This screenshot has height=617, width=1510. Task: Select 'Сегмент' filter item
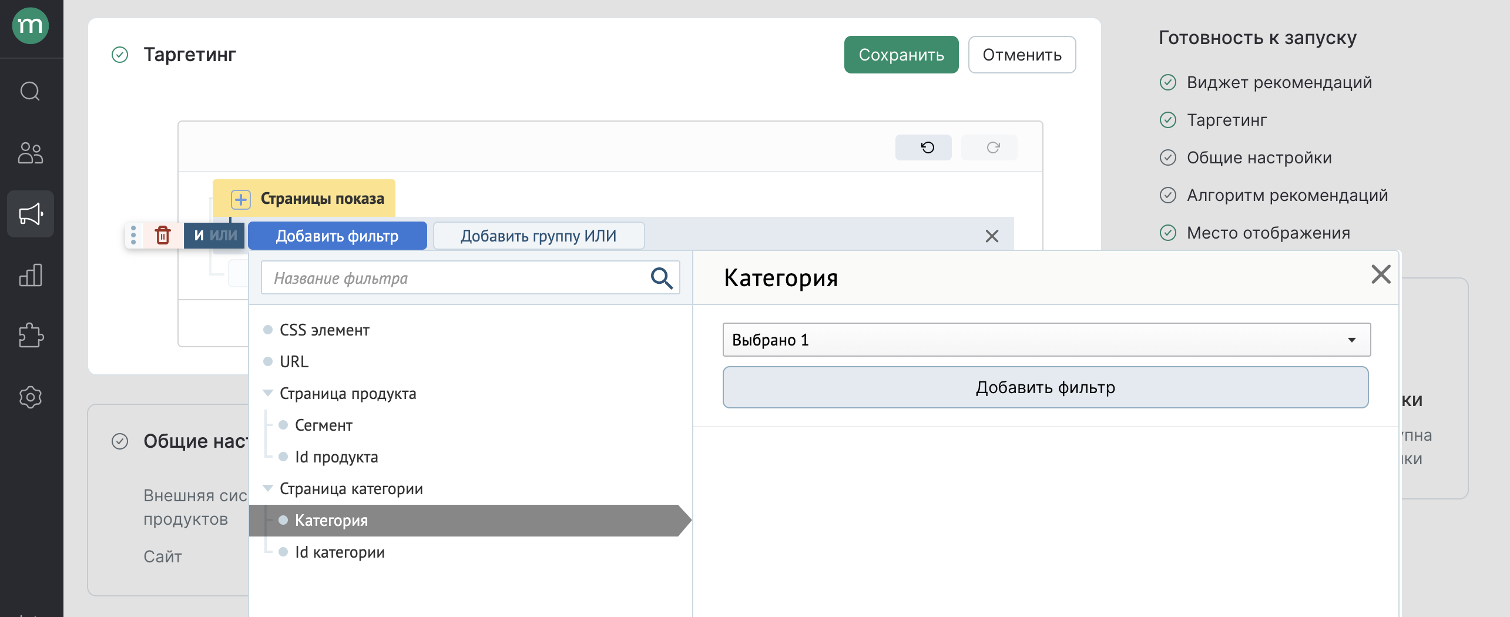point(324,425)
